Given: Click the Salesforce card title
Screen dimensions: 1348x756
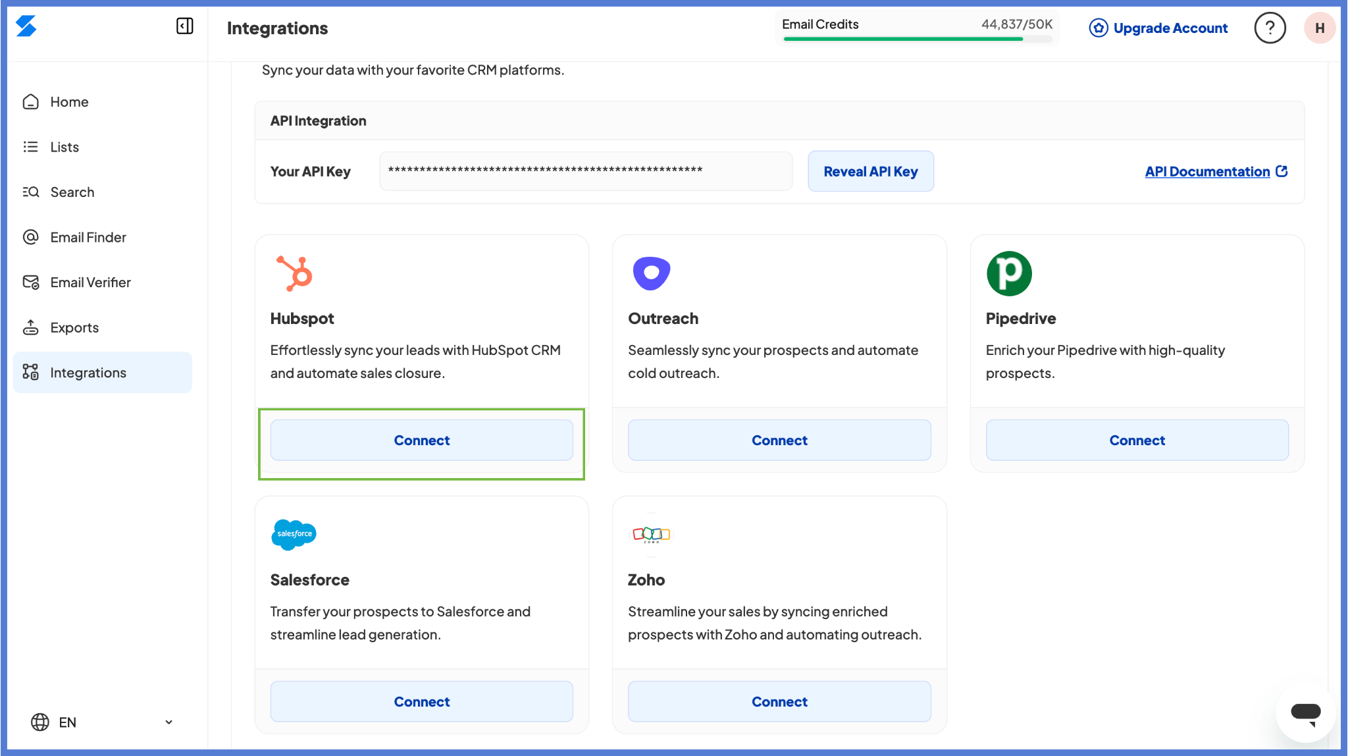Looking at the screenshot, I should click(309, 580).
